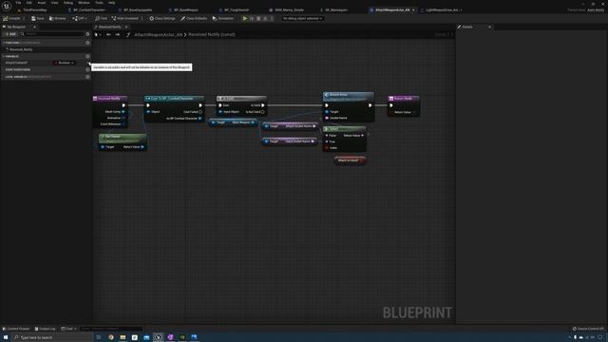Viewport: 608px width, 342px height.
Task: Open the Help menu
Action: point(112,3)
